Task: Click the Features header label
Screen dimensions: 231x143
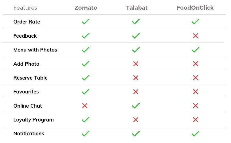Action: 25,8
